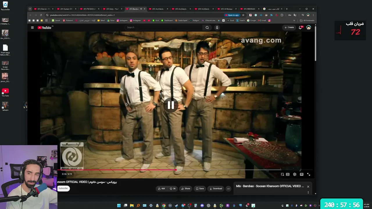Bookmark this page with the star icon
The height and width of the screenshot is (209, 372).
pyautogui.click(x=243, y=15)
